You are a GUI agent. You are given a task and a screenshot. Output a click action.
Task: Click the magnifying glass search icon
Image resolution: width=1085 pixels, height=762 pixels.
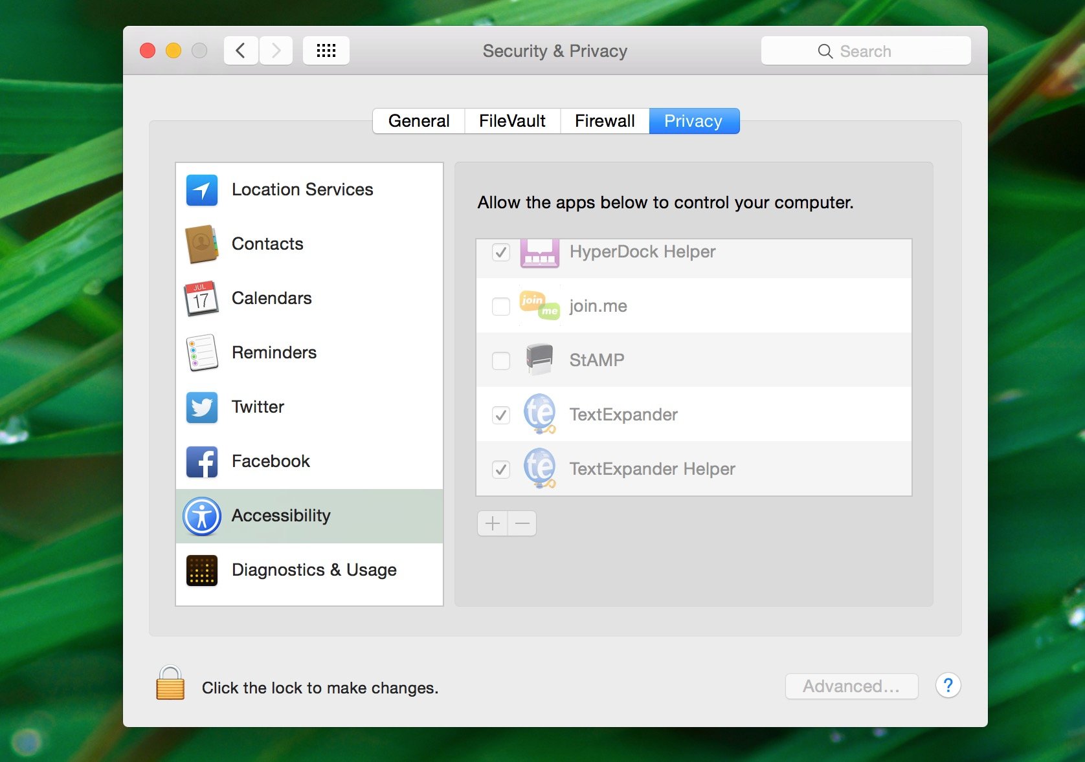825,51
